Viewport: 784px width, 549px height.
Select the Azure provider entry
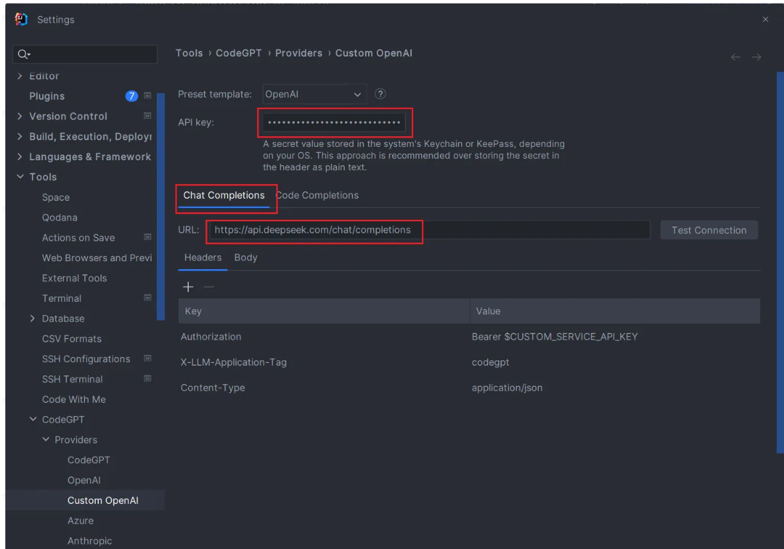(80, 520)
